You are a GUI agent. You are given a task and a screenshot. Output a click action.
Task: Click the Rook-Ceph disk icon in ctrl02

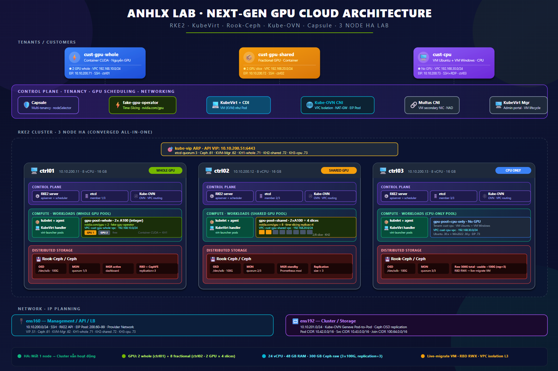tap(213, 259)
